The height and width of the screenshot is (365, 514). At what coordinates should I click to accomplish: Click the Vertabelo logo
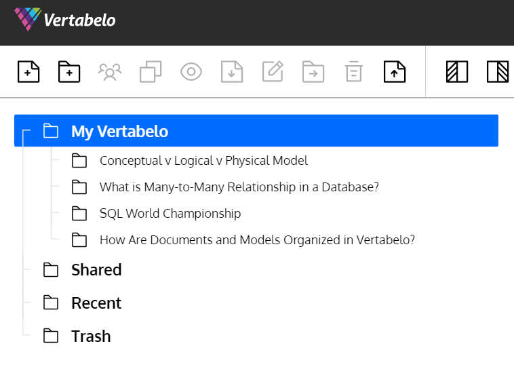click(x=65, y=20)
